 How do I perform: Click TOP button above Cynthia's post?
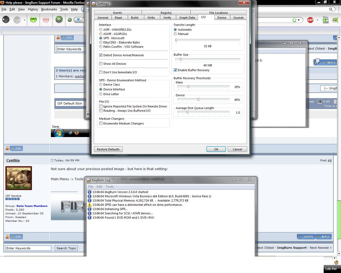16,148
